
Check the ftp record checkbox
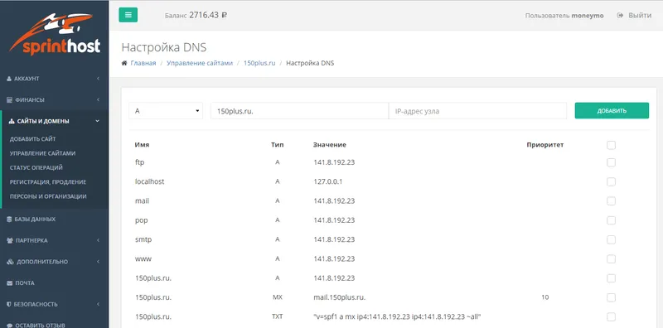[611, 162]
